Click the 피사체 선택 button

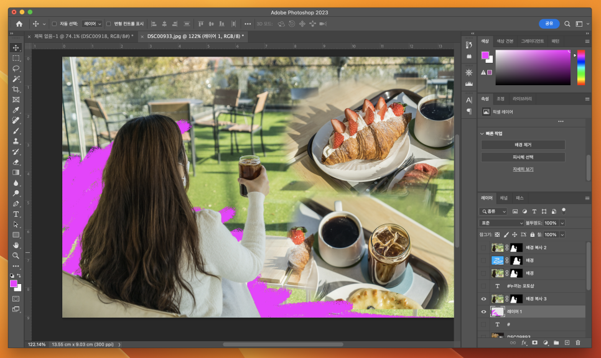523,157
